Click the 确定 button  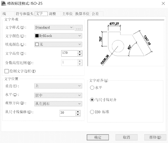(98, 137)
